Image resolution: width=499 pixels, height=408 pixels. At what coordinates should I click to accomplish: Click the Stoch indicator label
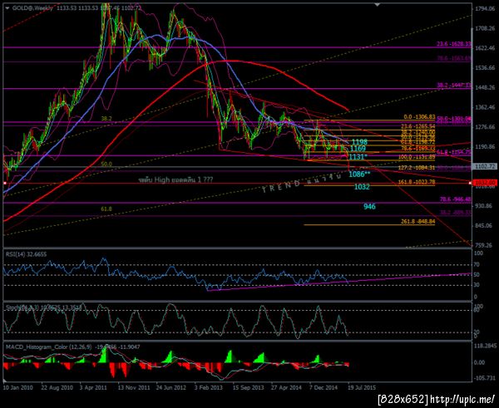click(43, 307)
